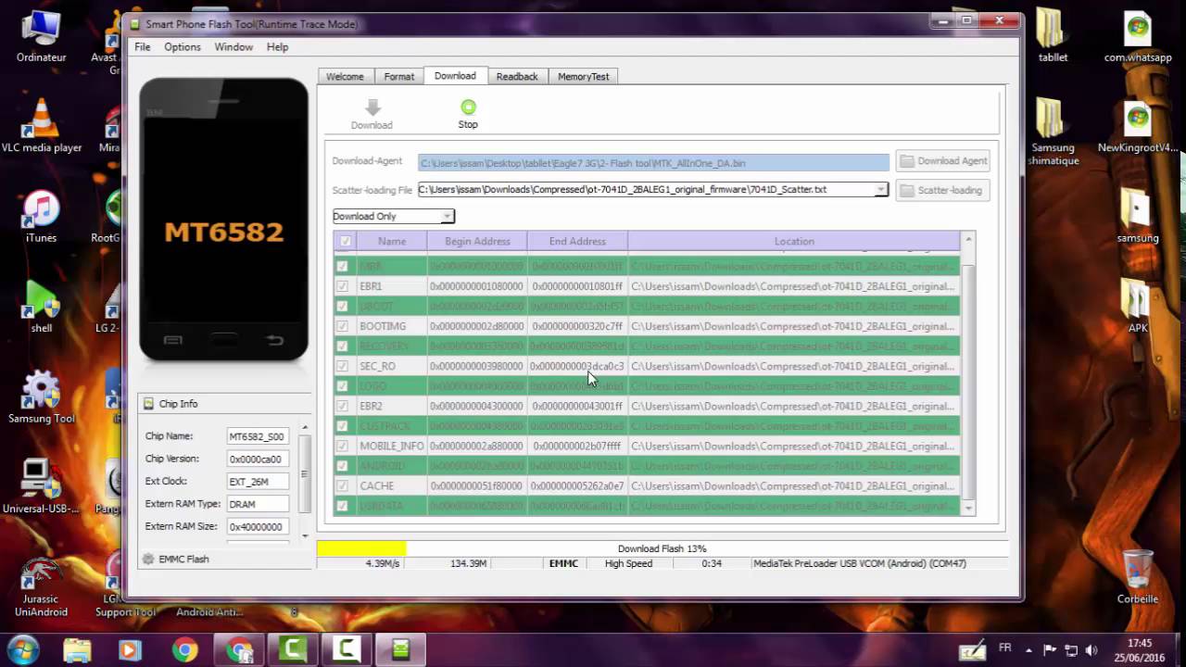Screen dimensions: 1186x667
Task: Click the Download arrow icon
Action: click(372, 107)
